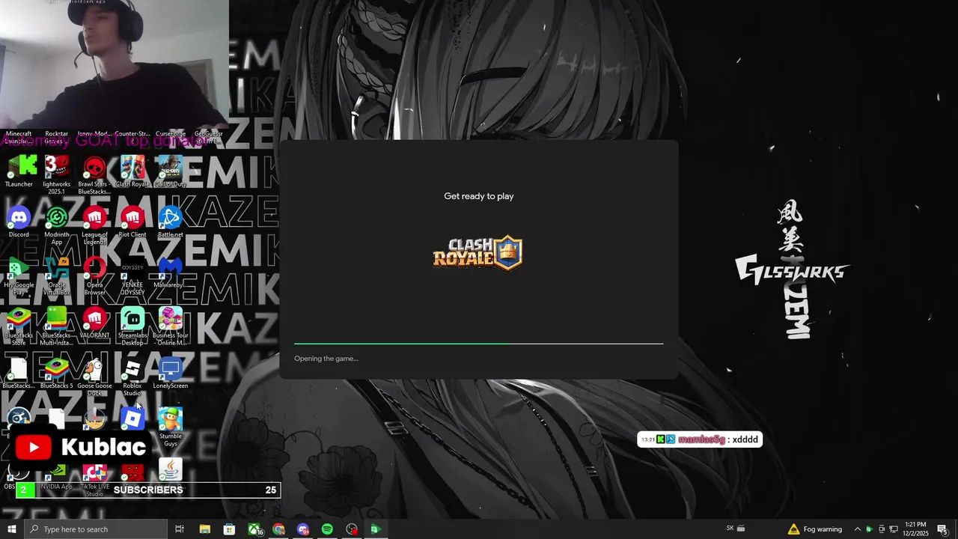Switch to Google Play Games on the taskbar
The image size is (958, 539).
pyautogui.click(x=376, y=529)
